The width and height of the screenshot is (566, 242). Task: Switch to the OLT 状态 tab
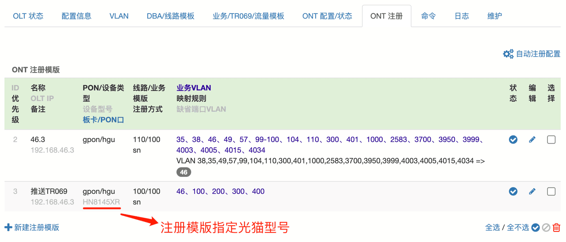[x=28, y=16]
